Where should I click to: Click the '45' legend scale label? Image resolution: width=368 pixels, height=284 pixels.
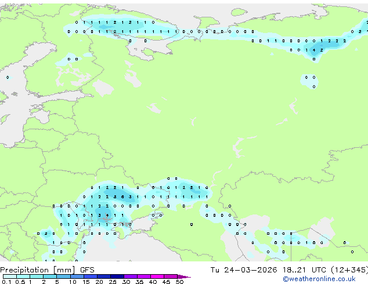point(166,282)
